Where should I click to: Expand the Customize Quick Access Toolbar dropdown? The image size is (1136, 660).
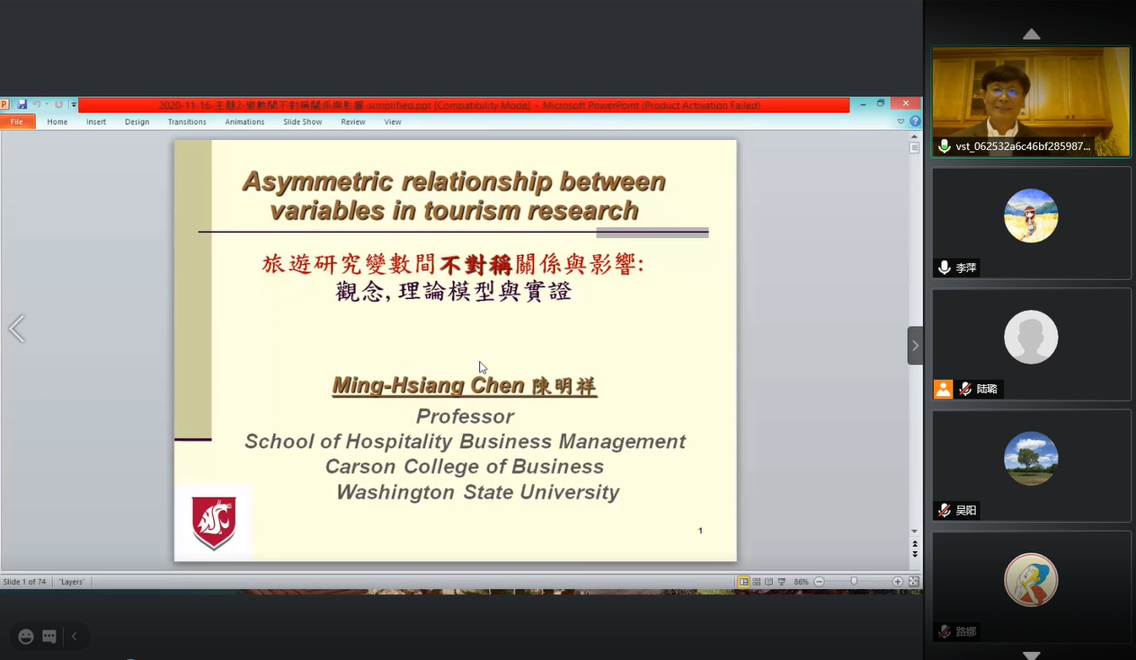pyautogui.click(x=74, y=105)
